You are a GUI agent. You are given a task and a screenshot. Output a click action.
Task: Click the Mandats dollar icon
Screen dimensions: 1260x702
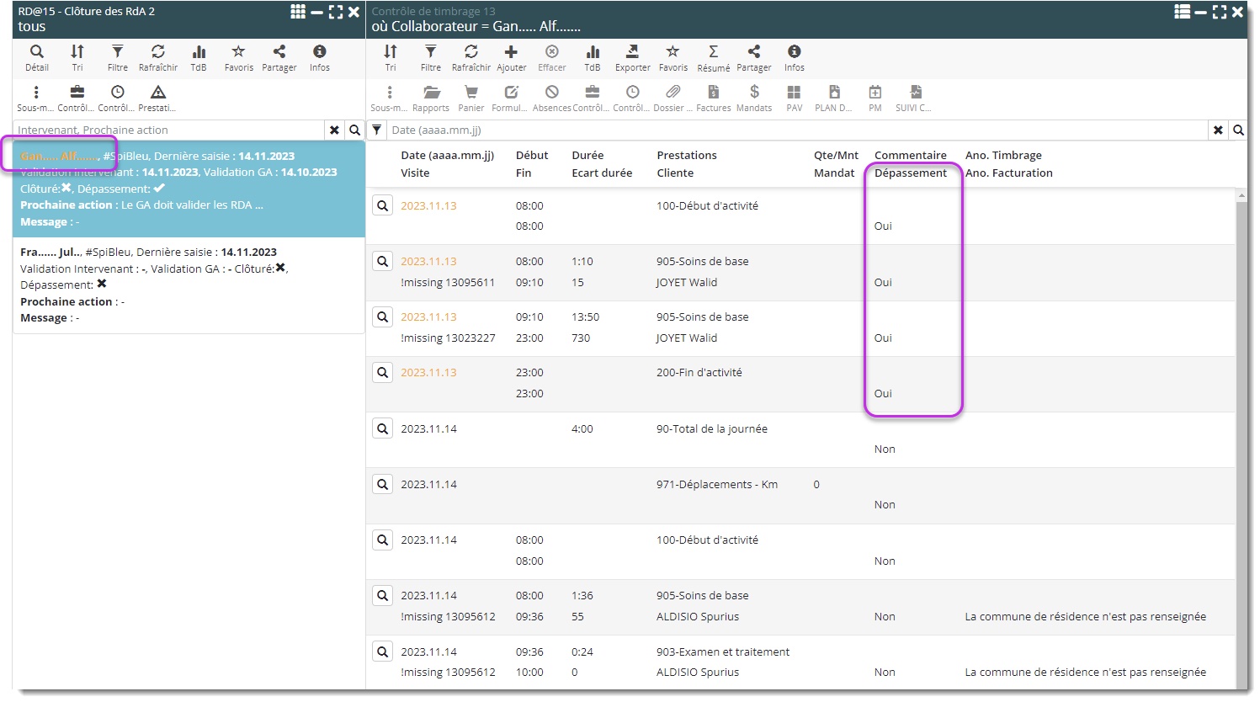coord(753,98)
